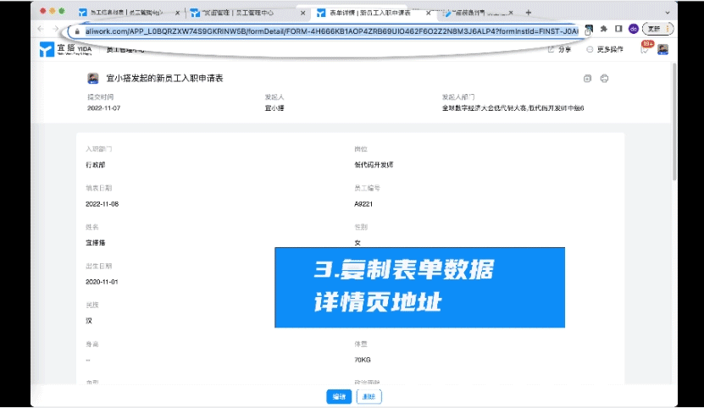
Task: Click the blue 编辑 (Edit) button
Action: tap(339, 397)
